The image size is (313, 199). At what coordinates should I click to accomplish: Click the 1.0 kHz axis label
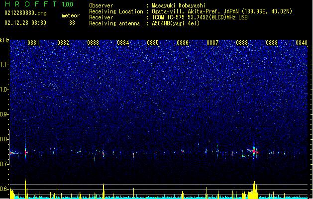[4, 90]
